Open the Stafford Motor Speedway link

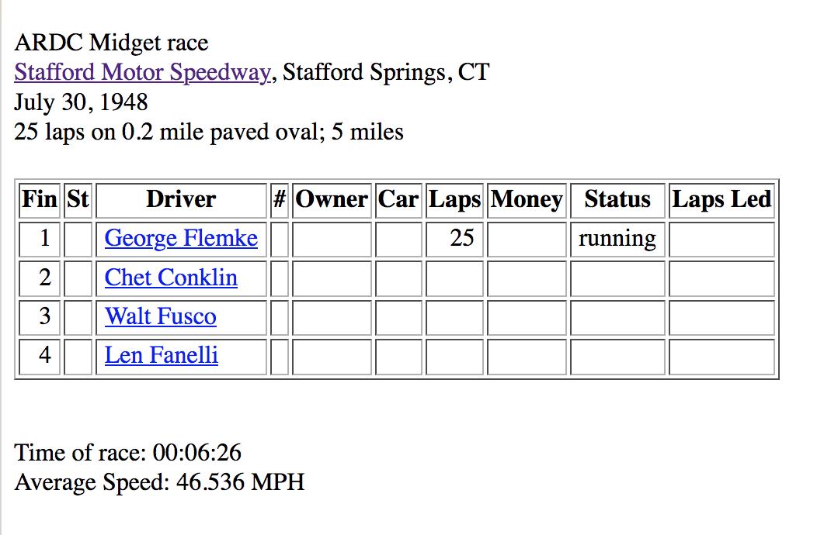click(143, 73)
